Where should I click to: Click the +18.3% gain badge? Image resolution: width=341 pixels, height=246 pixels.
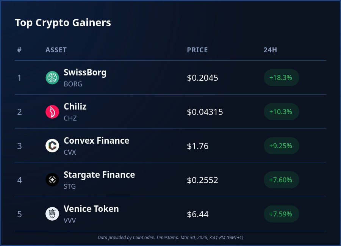(281, 78)
